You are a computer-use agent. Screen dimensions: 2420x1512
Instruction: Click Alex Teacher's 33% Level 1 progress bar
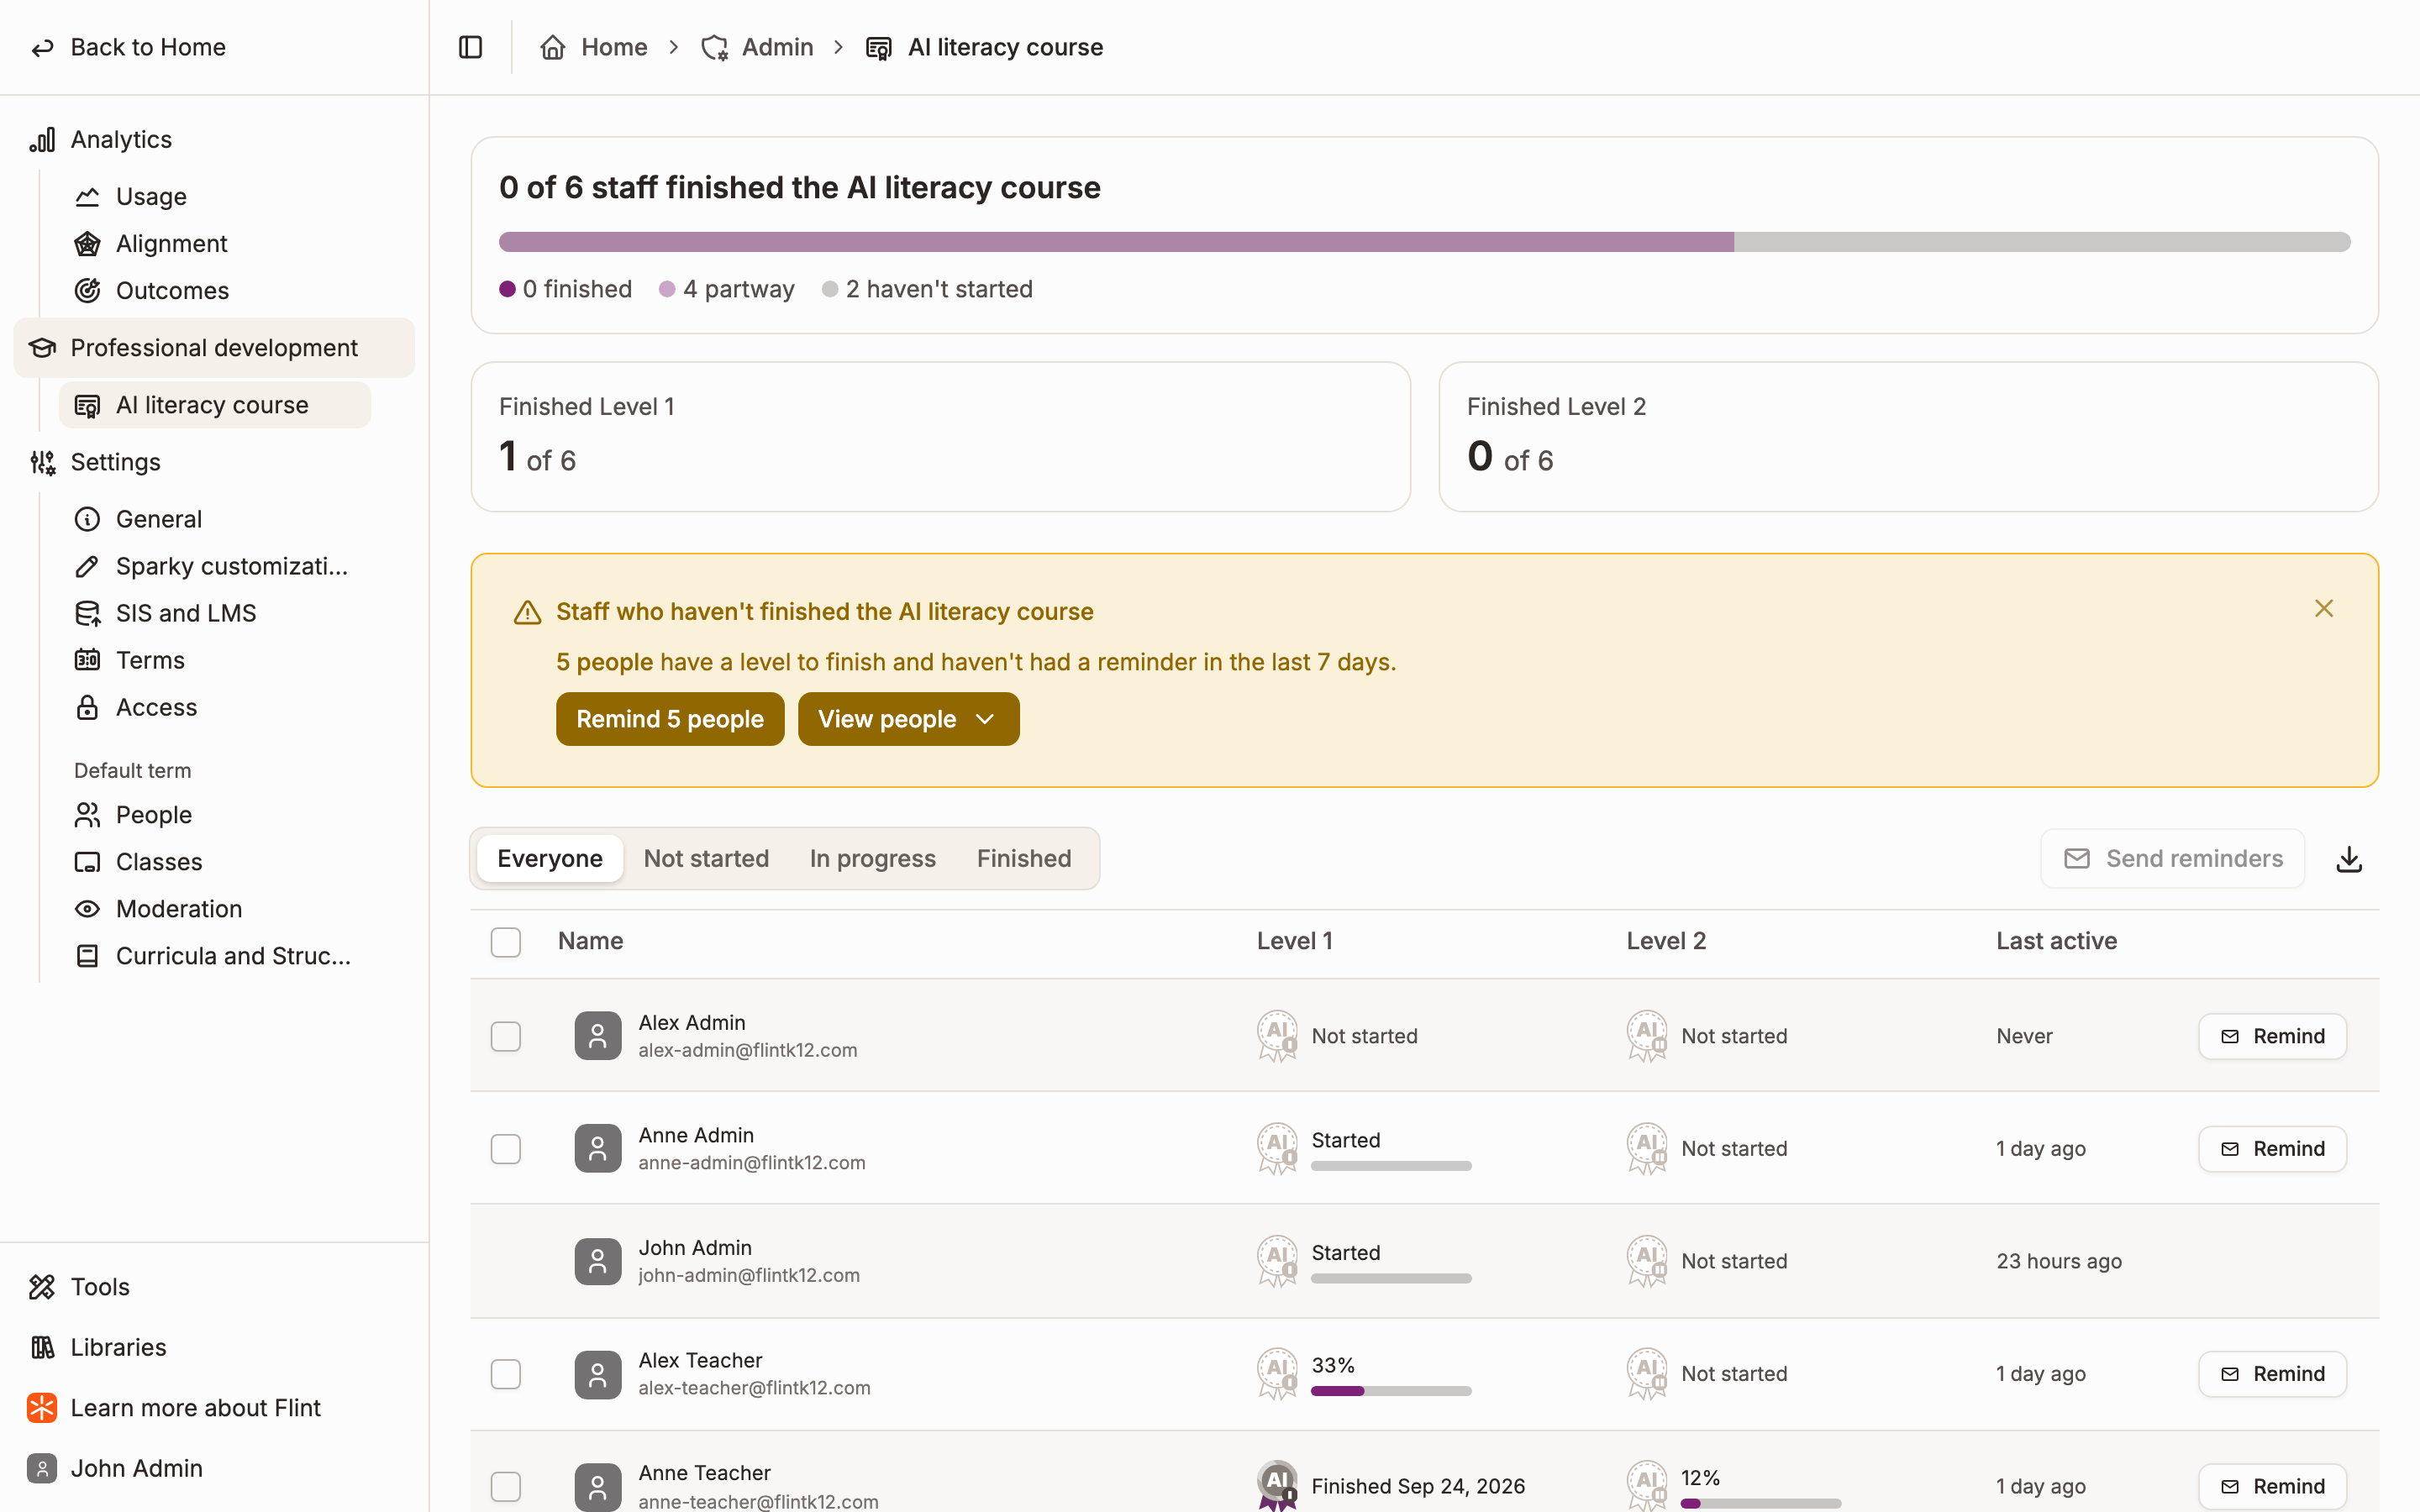[x=1391, y=1391]
